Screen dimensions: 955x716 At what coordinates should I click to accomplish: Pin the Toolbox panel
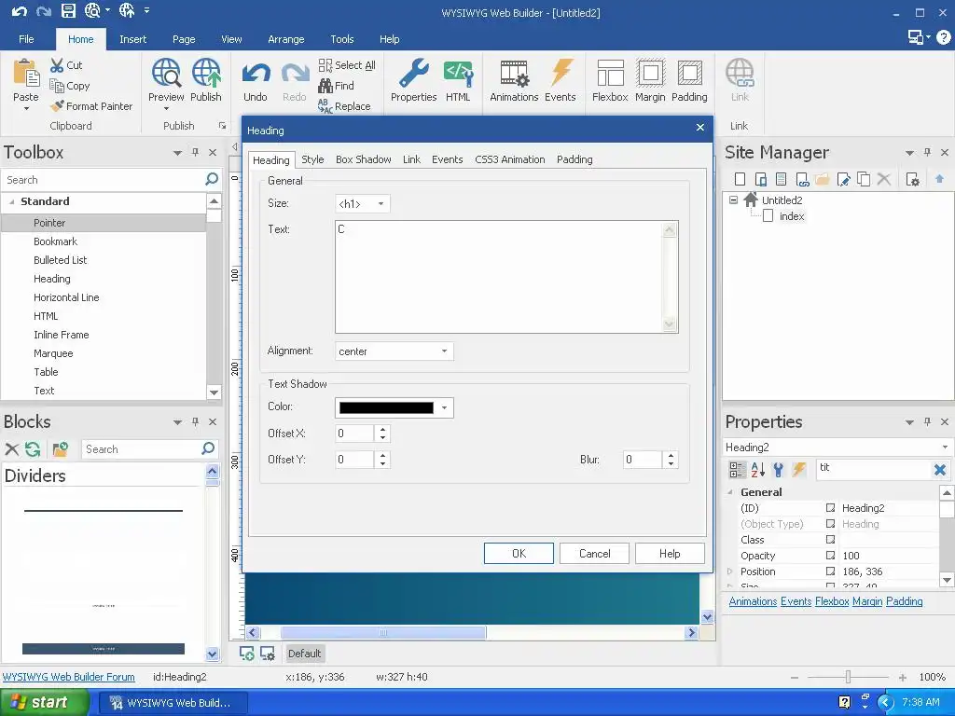[x=195, y=152]
